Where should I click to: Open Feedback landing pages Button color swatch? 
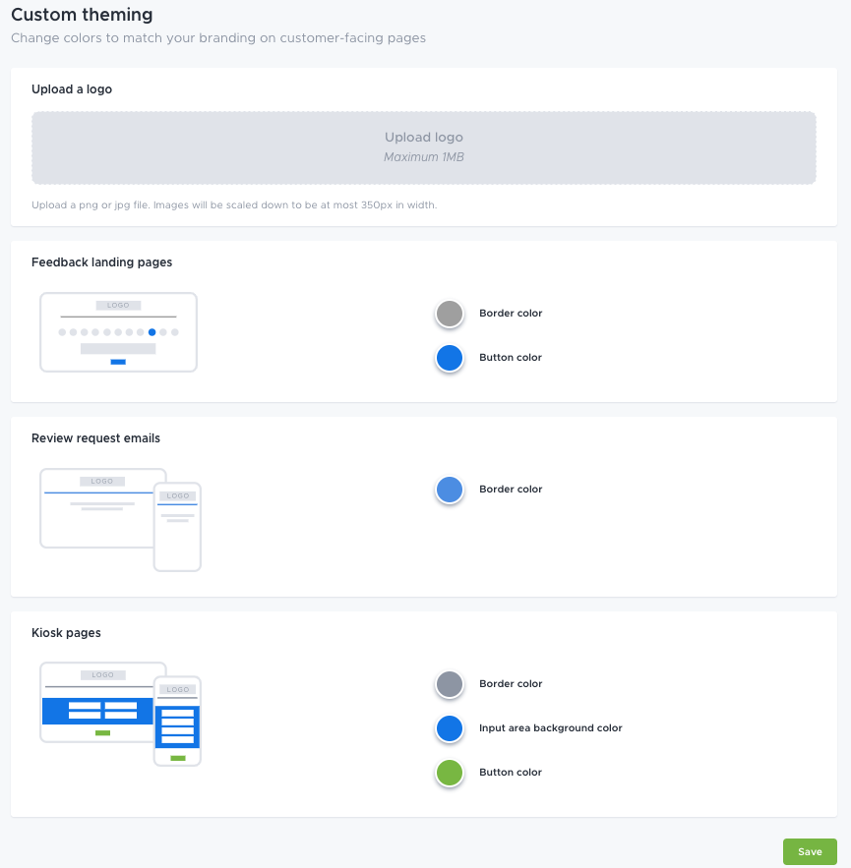click(450, 358)
